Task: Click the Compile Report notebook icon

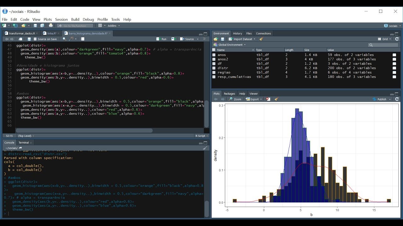Action: click(x=83, y=39)
